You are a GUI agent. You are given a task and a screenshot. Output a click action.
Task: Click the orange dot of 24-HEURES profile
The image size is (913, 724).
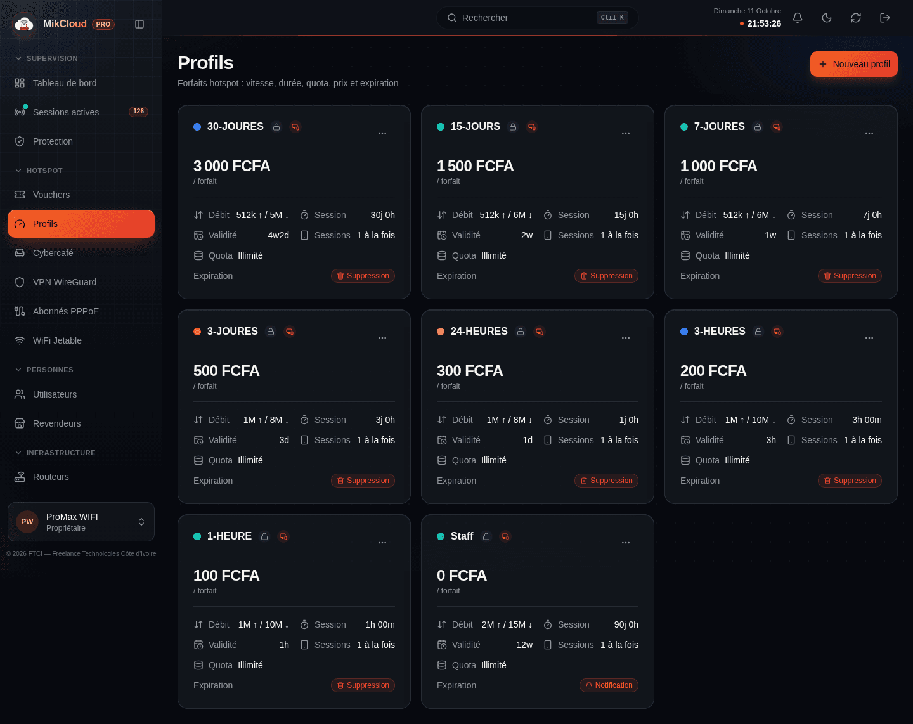coord(441,332)
